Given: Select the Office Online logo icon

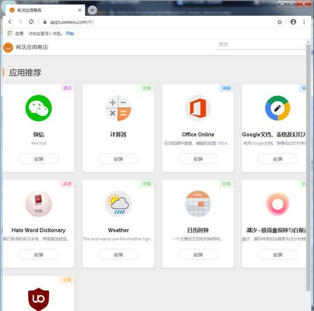Looking at the screenshot, I should pyautogui.click(x=198, y=108).
